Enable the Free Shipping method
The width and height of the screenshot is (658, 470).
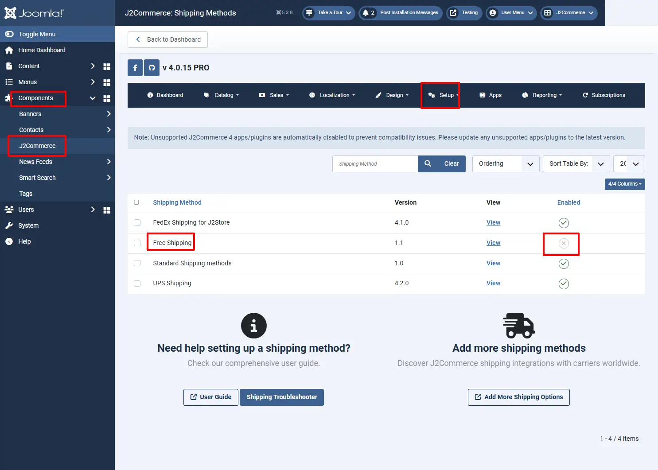[564, 243]
